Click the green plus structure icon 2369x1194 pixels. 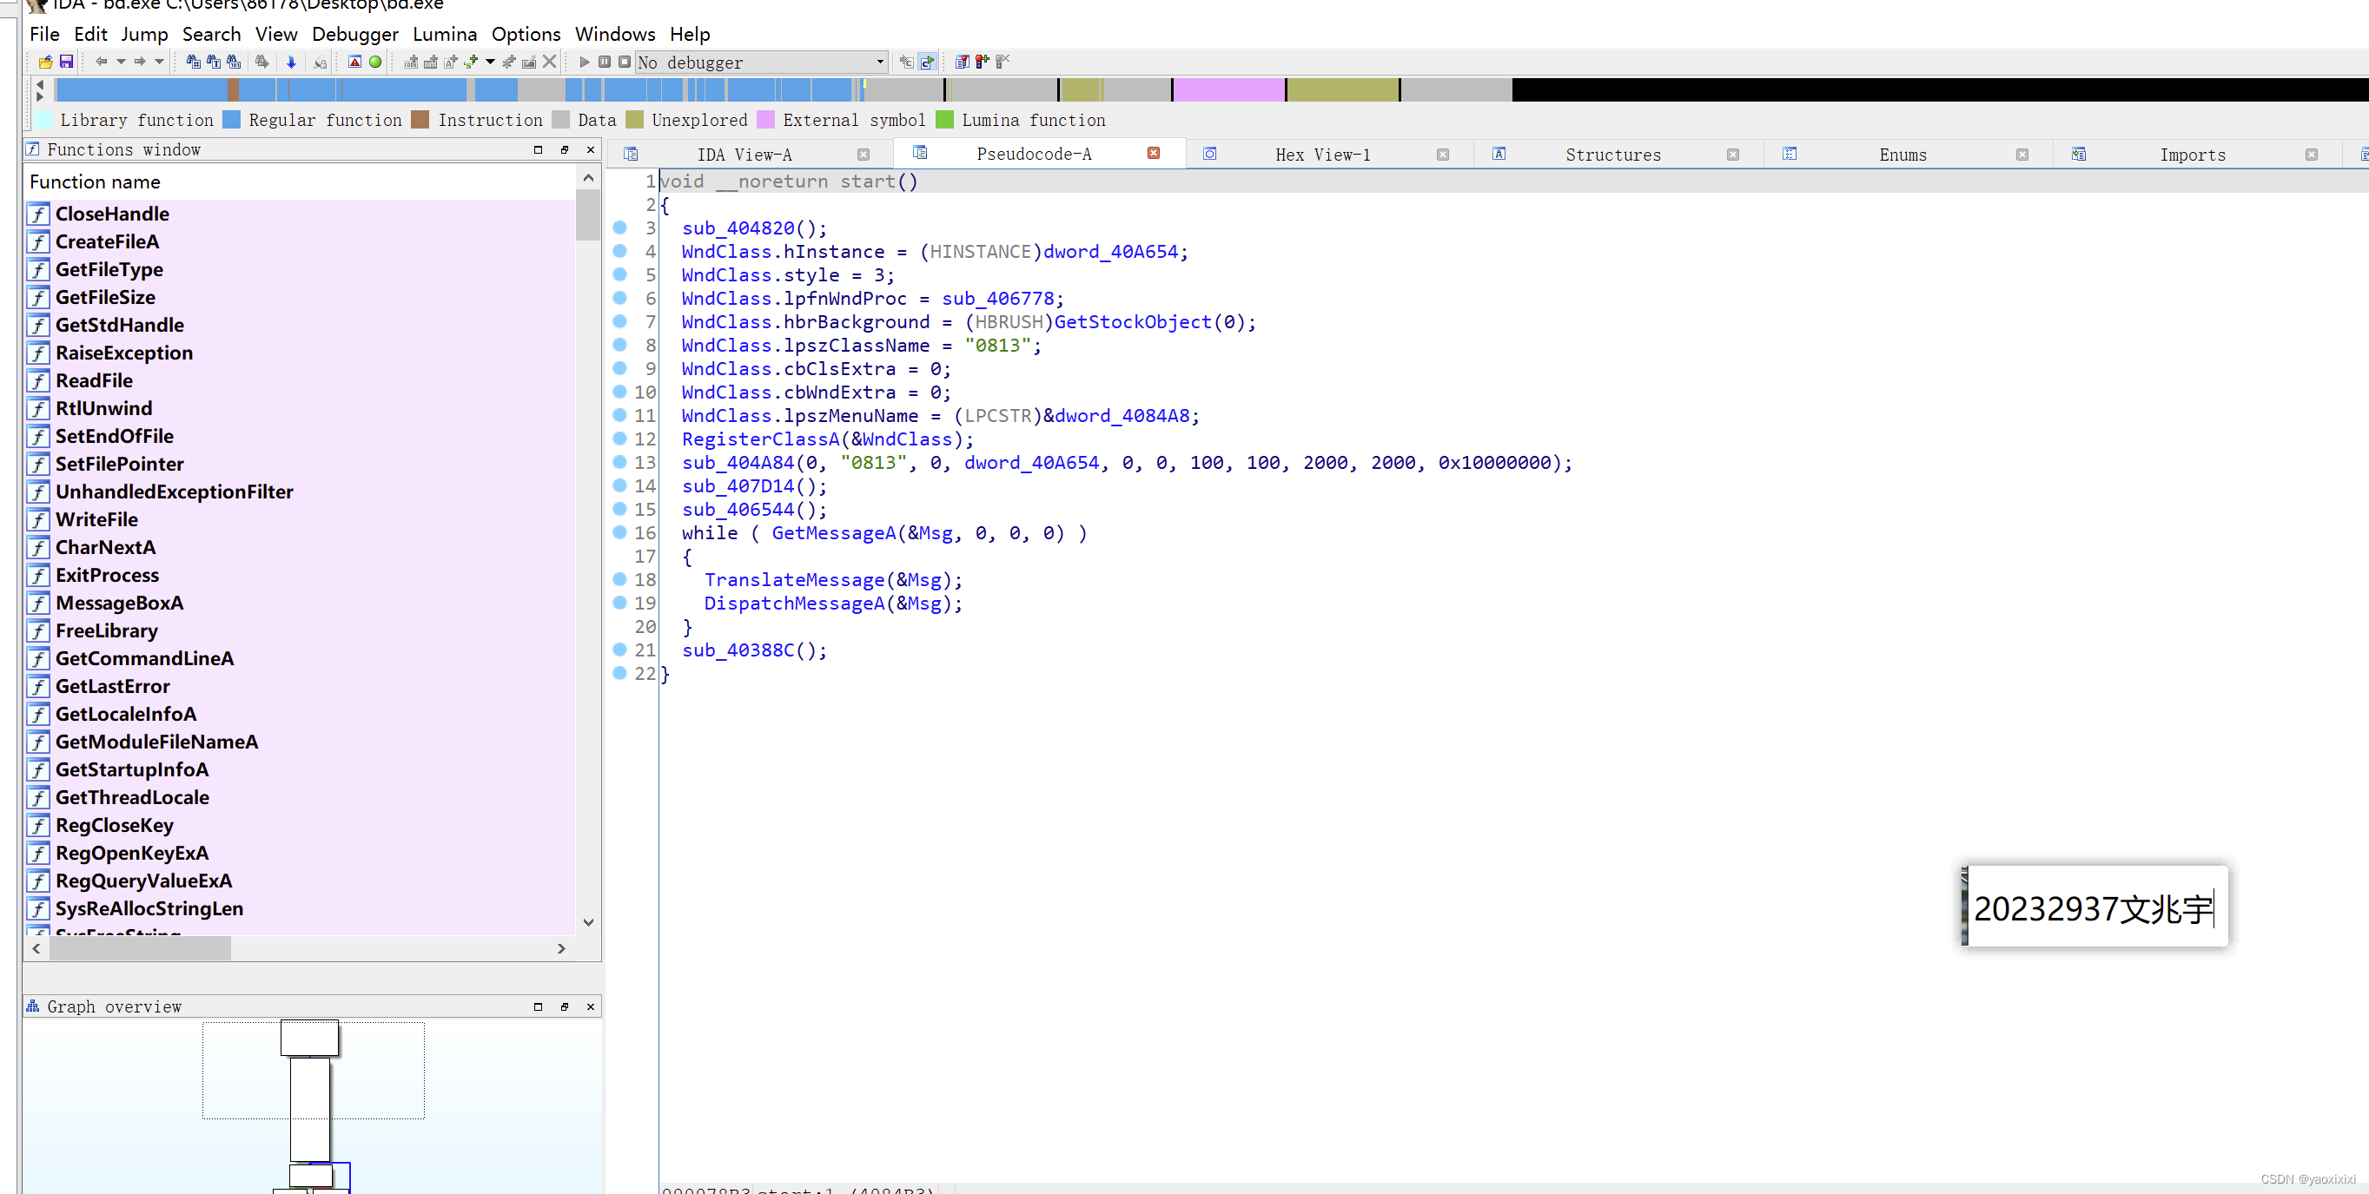point(471,62)
